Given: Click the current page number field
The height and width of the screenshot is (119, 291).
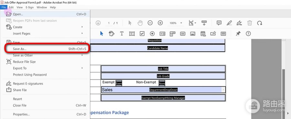Looking at the screenshot, I should point(109,23).
